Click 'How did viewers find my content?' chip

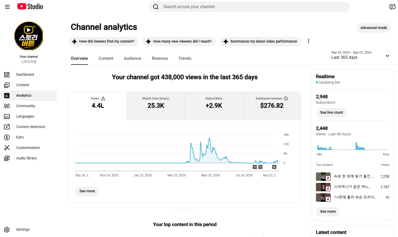[104, 42]
